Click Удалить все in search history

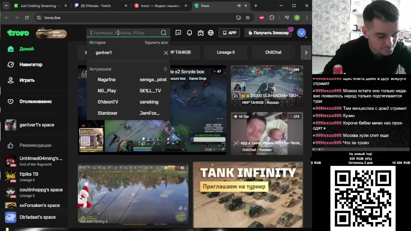156,42
